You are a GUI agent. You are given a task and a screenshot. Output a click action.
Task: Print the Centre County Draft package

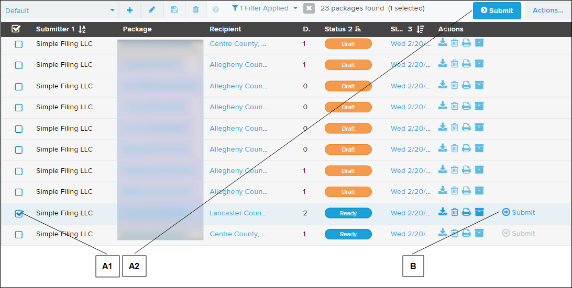(466, 43)
